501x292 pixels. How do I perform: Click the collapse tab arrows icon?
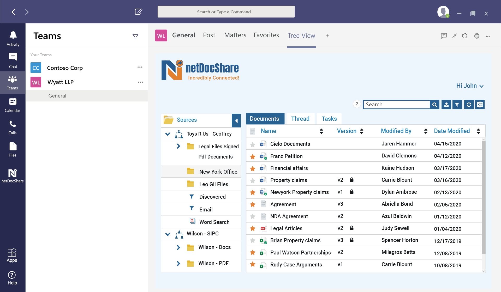454,36
